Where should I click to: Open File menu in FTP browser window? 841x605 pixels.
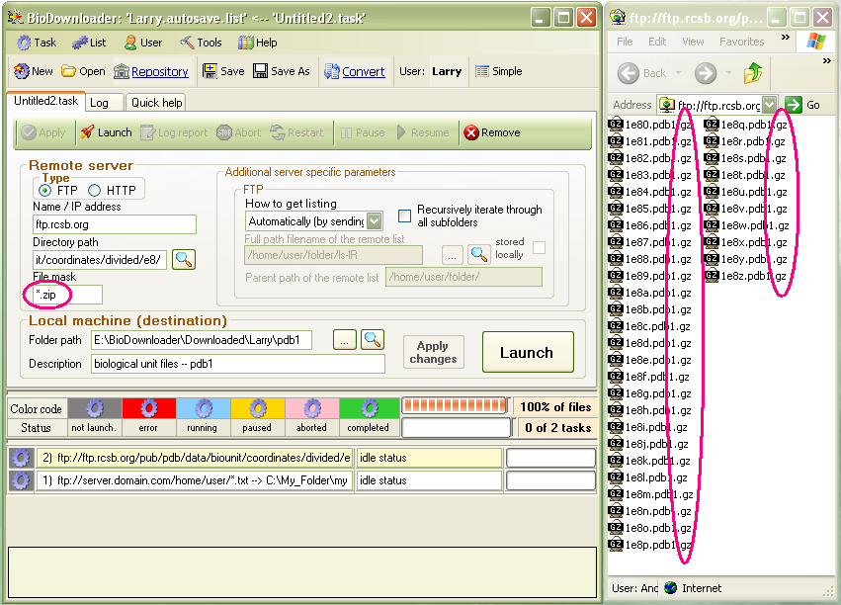click(x=625, y=42)
